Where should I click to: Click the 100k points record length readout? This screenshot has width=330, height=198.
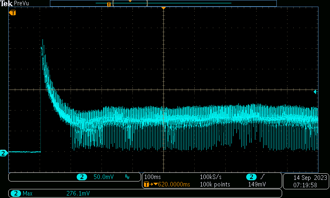[215, 184]
